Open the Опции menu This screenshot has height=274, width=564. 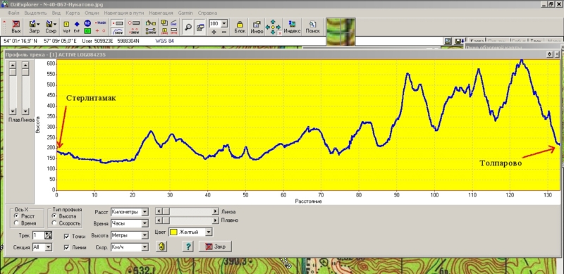click(92, 13)
